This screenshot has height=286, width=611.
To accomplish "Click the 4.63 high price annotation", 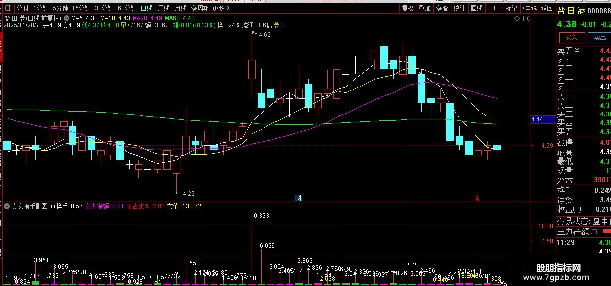I will tap(264, 34).
